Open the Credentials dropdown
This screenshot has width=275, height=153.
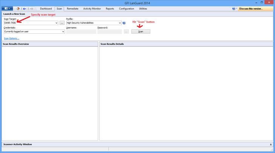[x=63, y=31]
